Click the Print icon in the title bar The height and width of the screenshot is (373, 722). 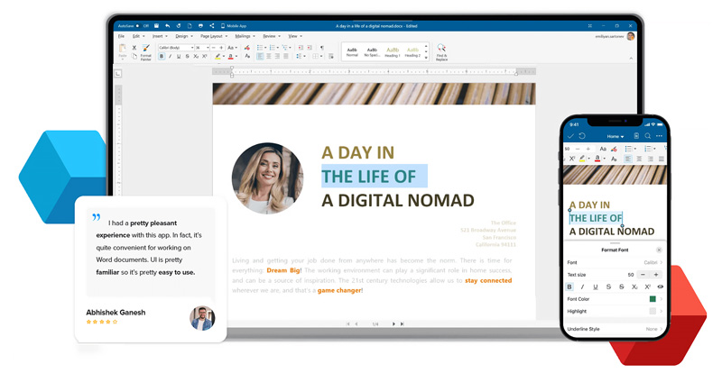click(200, 26)
